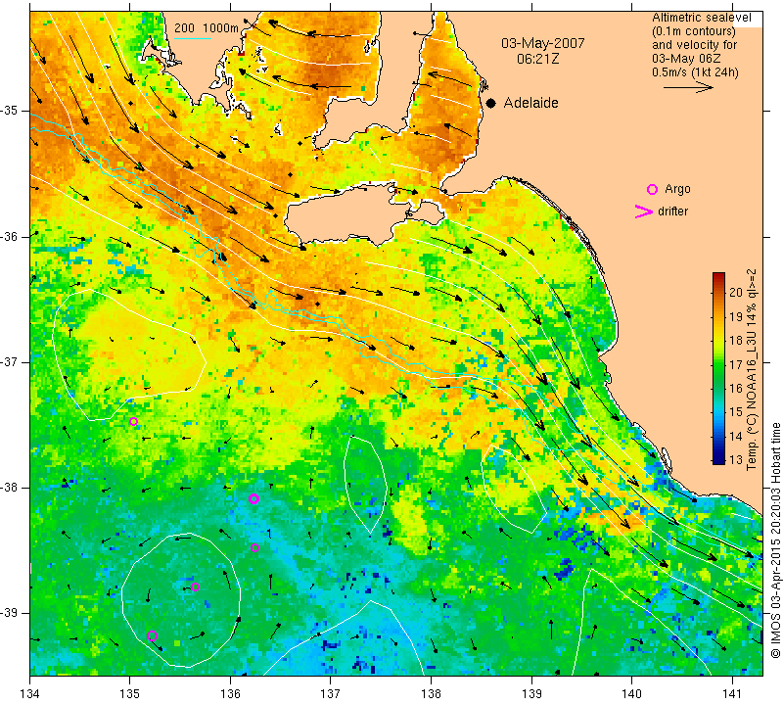Click the longitude axis label '141'
The image size is (783, 705).
[x=732, y=694]
